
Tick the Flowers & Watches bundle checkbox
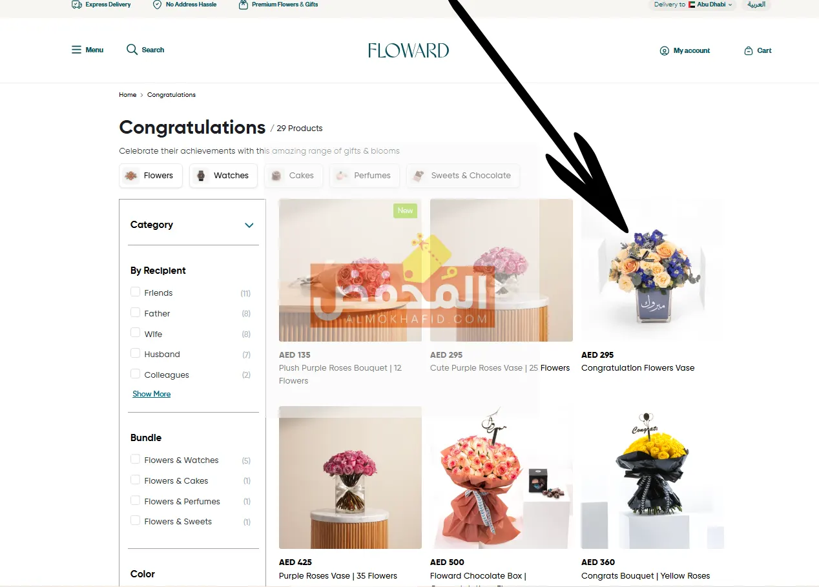(135, 459)
